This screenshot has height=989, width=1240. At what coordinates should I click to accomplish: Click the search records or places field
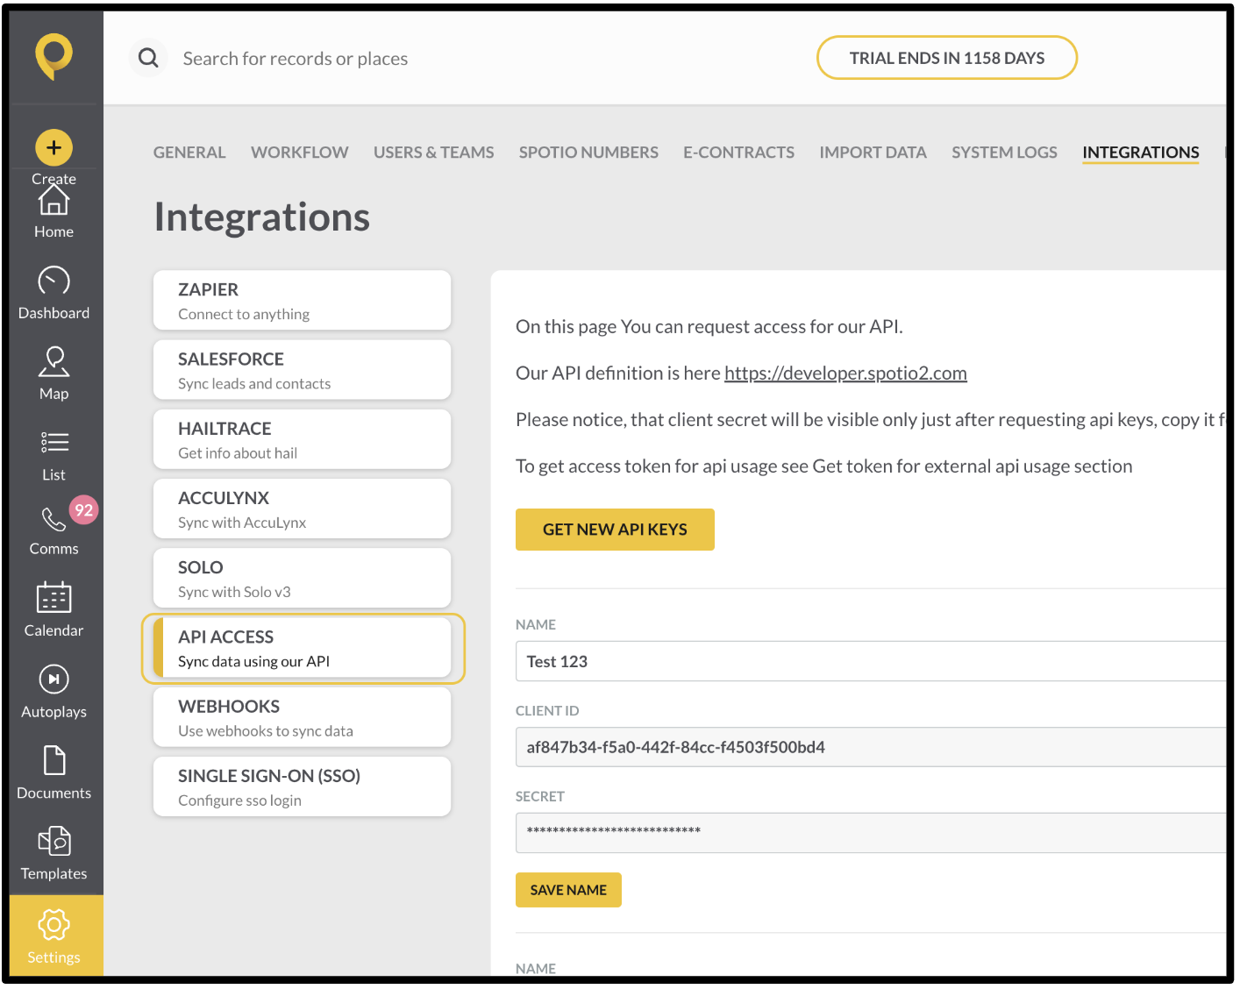click(x=295, y=59)
